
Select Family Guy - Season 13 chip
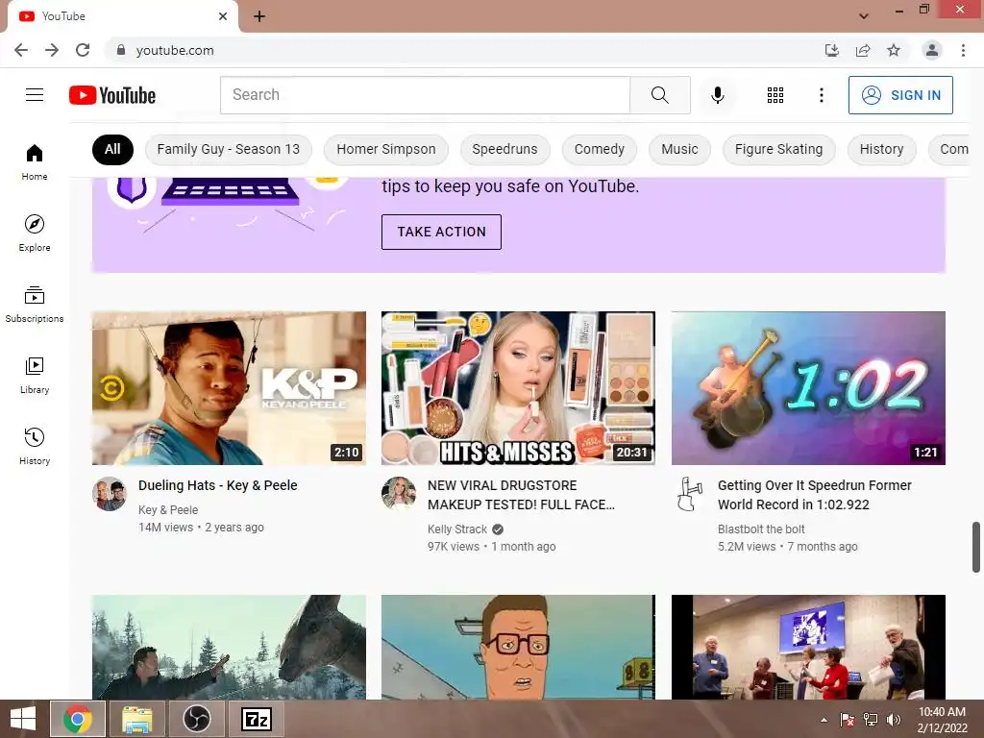(x=229, y=149)
